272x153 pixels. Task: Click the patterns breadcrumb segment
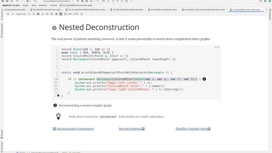coord(43,6)
